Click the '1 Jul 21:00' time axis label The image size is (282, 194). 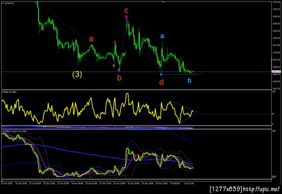(188, 184)
